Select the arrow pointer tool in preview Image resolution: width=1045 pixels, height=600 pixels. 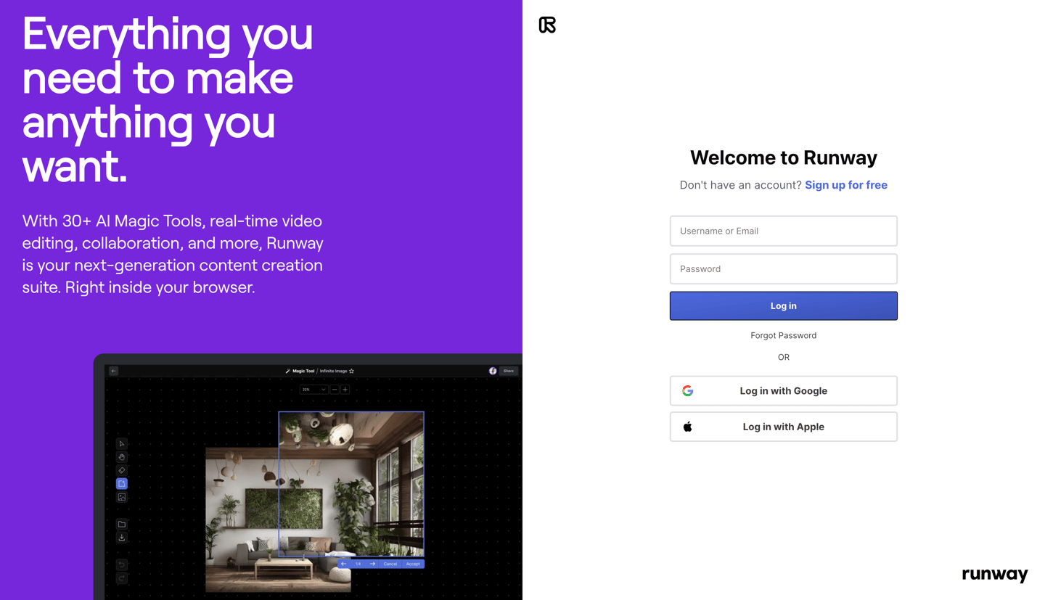(x=122, y=444)
